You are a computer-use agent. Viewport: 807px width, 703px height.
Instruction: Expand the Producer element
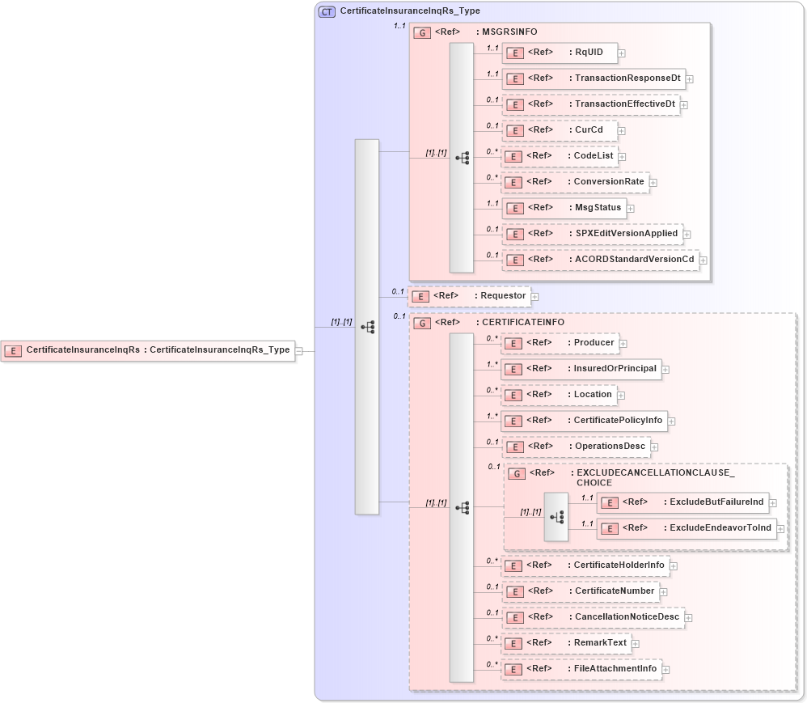(623, 343)
